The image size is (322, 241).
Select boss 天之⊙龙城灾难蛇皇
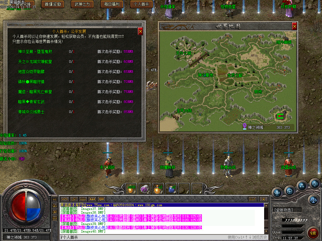point(35,62)
